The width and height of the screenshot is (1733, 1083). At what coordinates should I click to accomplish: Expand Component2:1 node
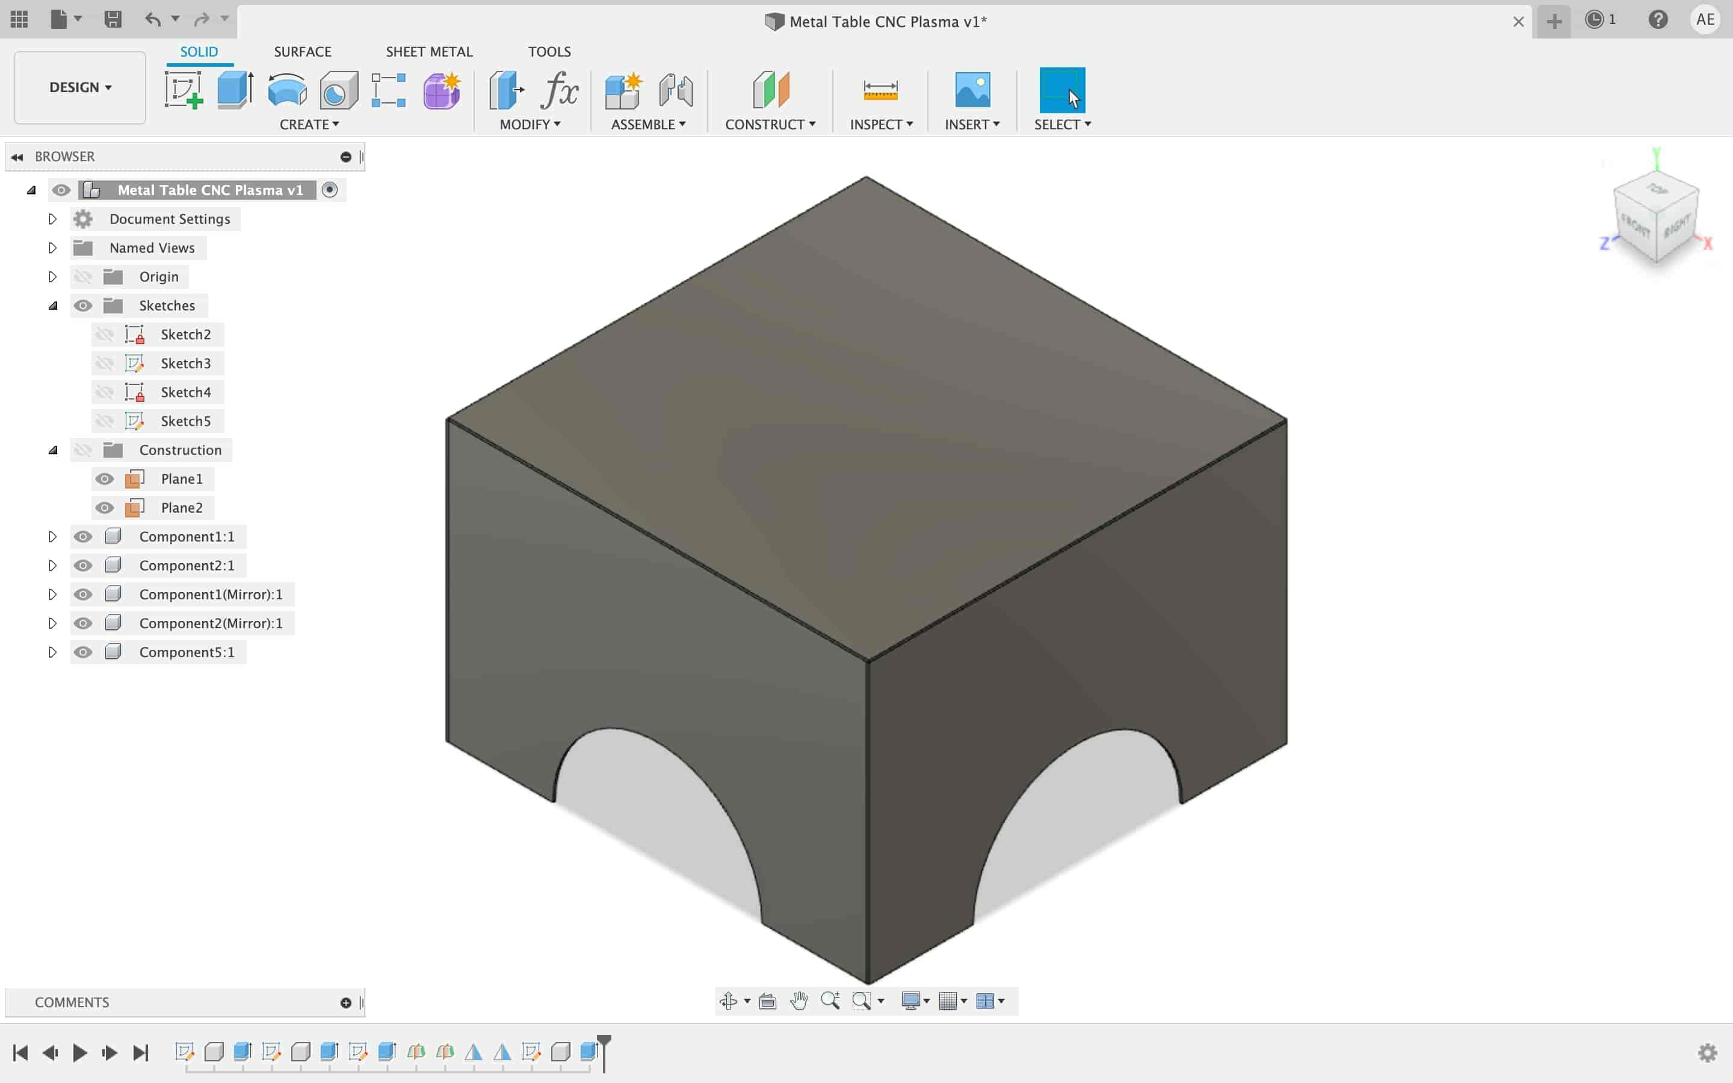tap(52, 566)
